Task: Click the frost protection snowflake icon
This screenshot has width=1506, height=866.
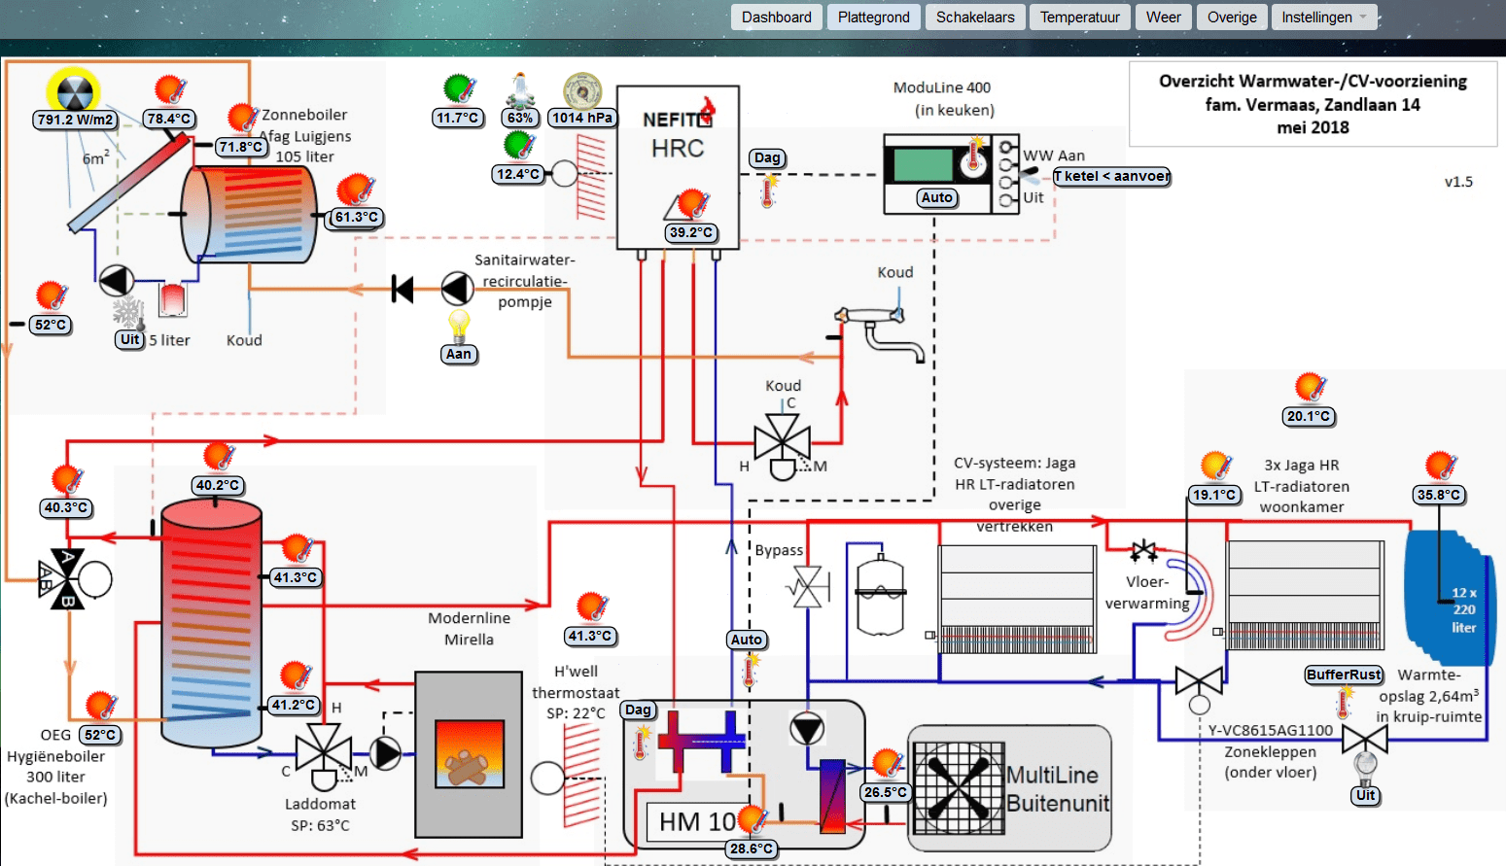Action: pyautogui.click(x=128, y=313)
